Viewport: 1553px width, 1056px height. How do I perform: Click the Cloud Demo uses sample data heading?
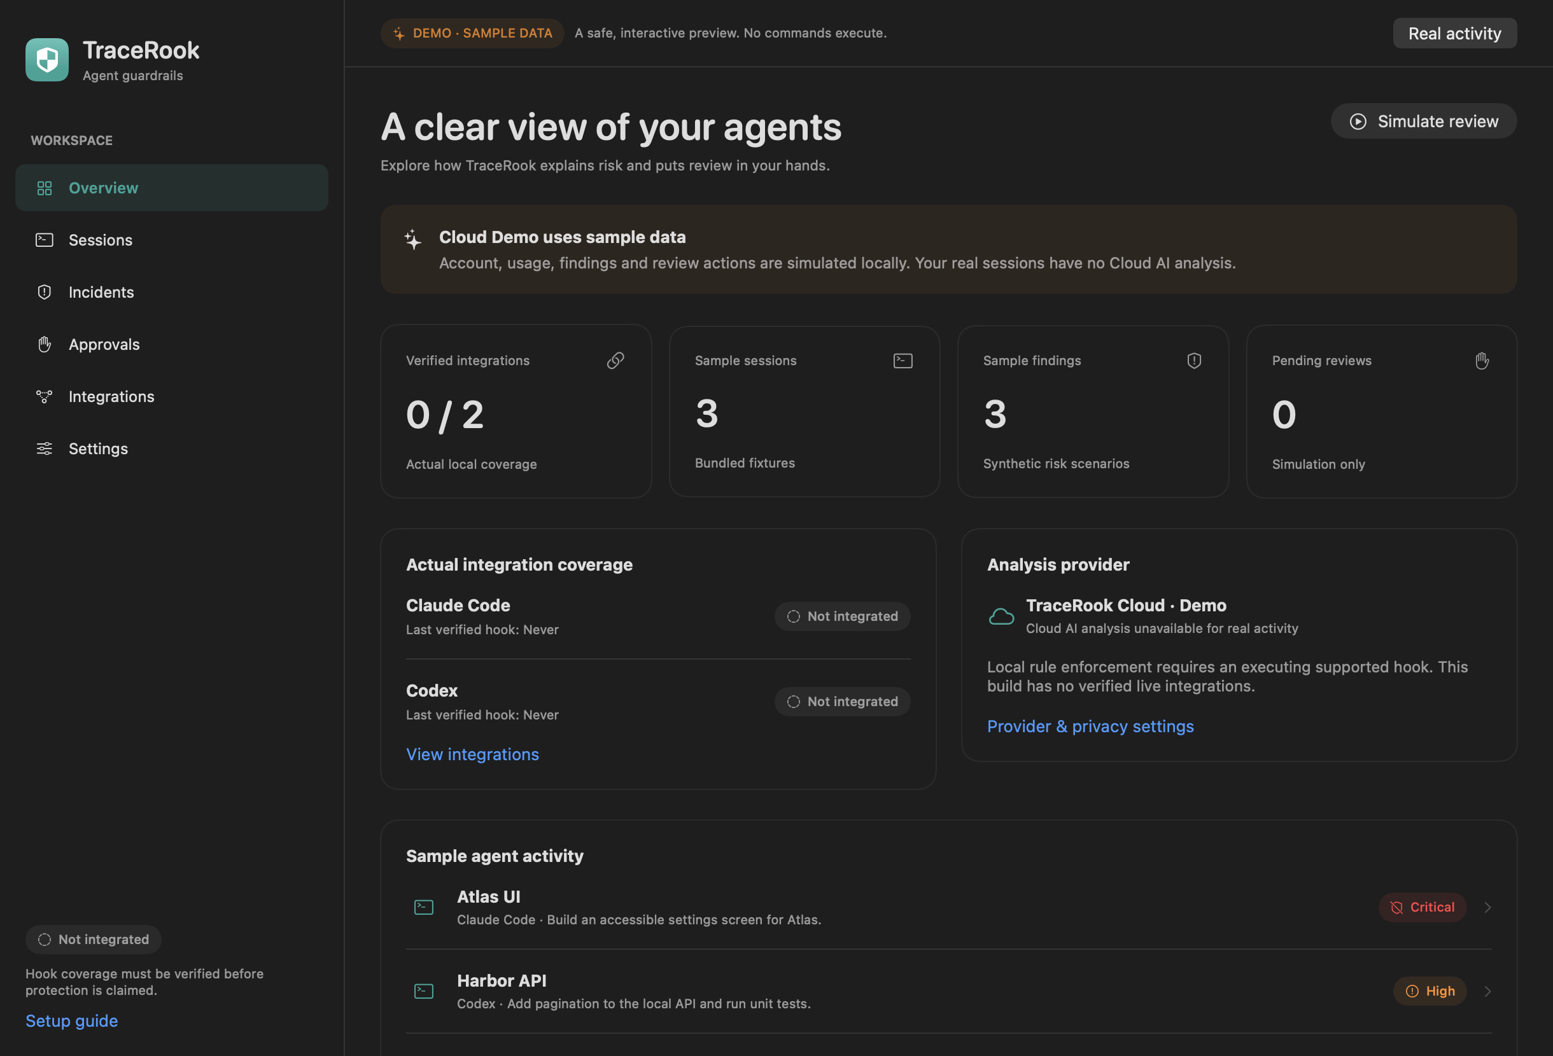[562, 237]
